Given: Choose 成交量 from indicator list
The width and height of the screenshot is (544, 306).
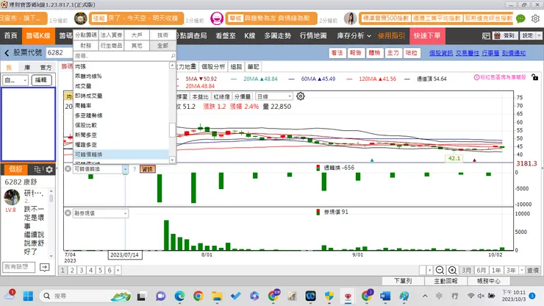Looking at the screenshot, I should click(83, 86).
